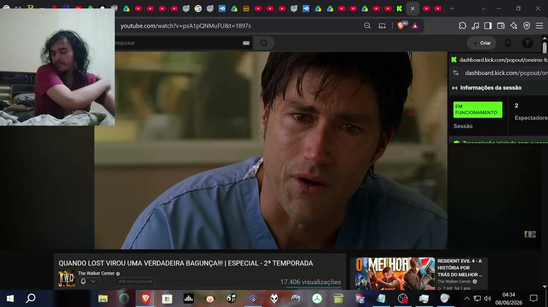Open Microsoft Store from the taskbar
This screenshot has height=307, width=548.
coord(167,298)
